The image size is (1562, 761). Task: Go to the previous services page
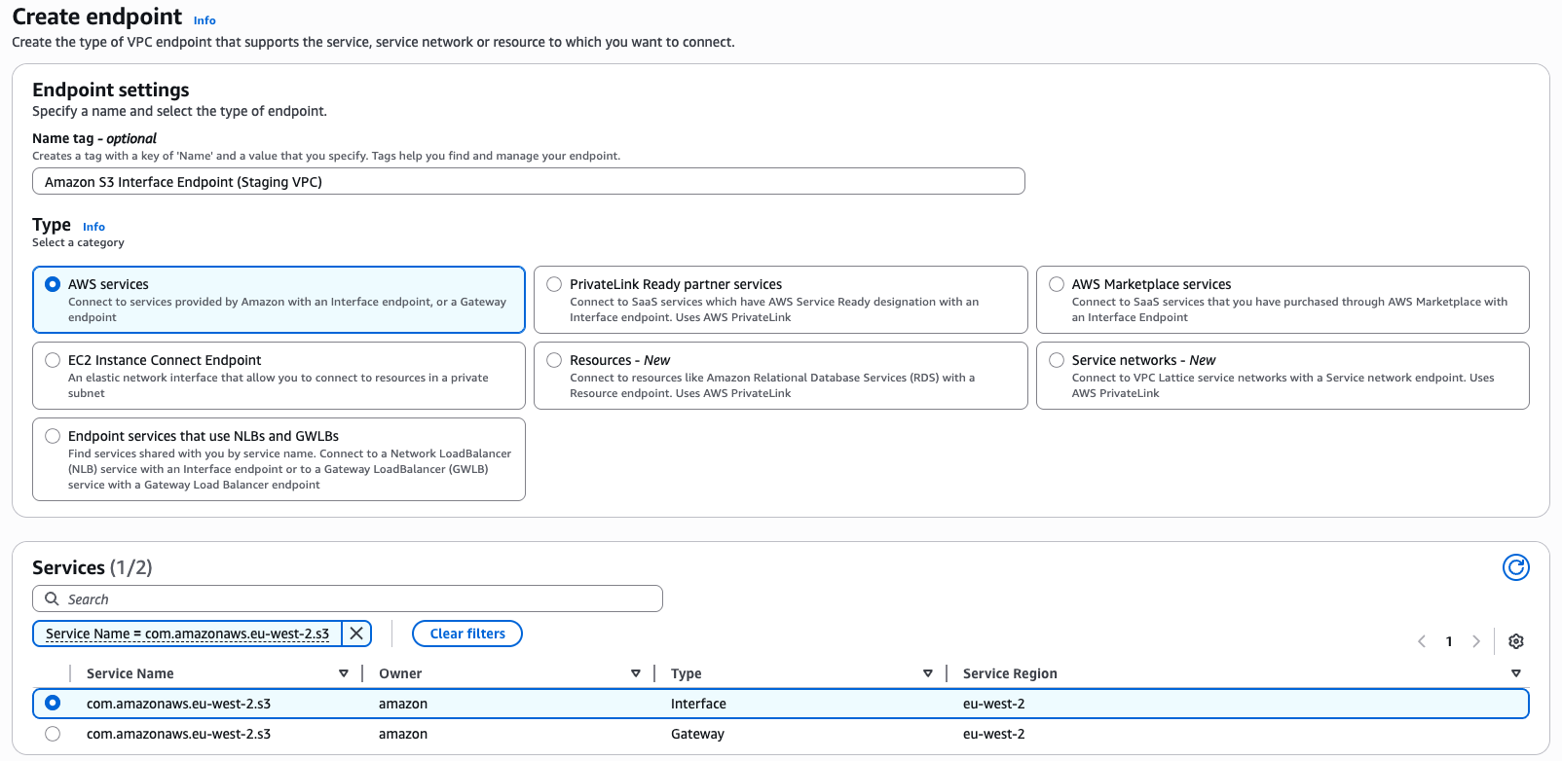point(1422,641)
